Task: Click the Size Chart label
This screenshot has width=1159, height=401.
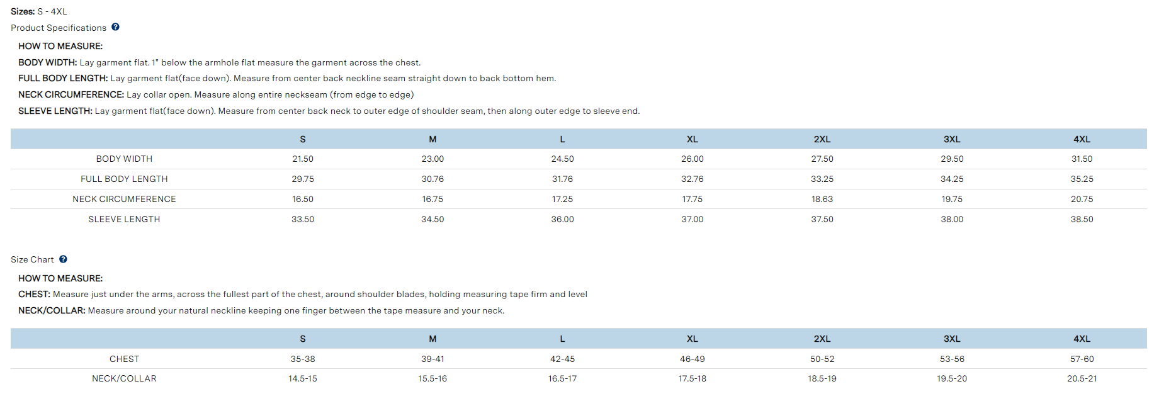Action: 32,260
